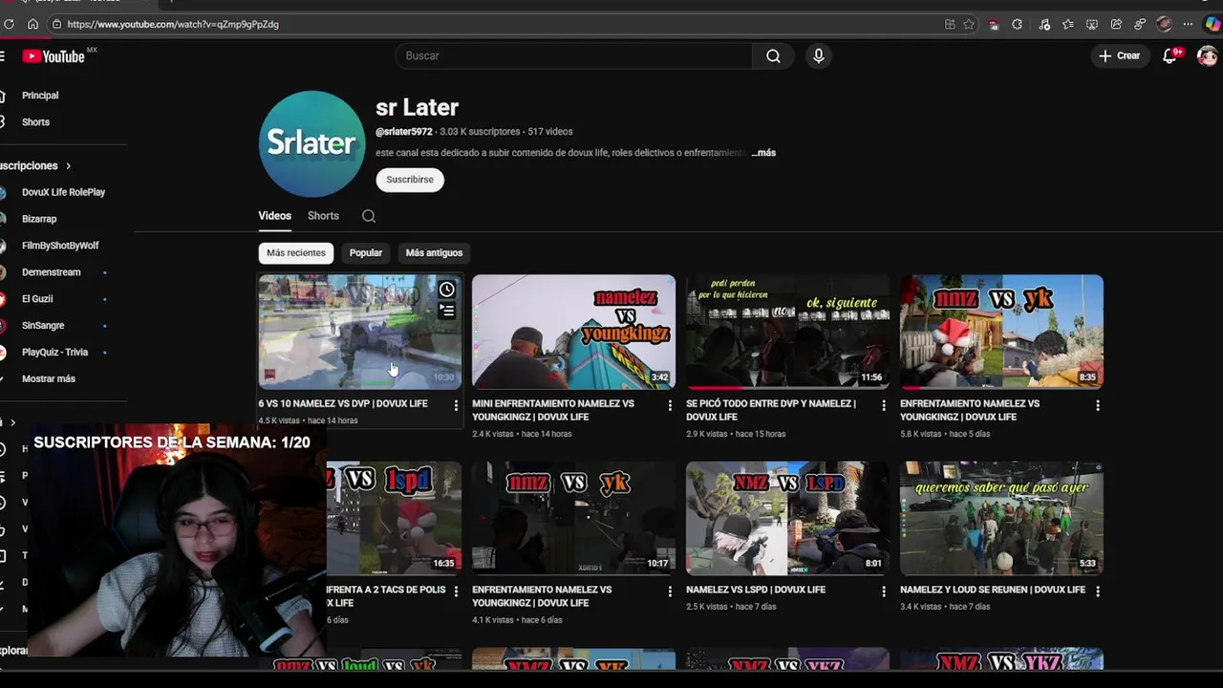Image resolution: width=1223 pixels, height=688 pixels.
Task: Click the Crear button
Action: pos(1119,56)
